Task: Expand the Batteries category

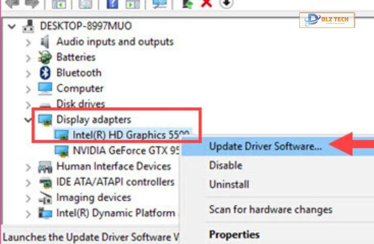Action: pyautogui.click(x=28, y=58)
